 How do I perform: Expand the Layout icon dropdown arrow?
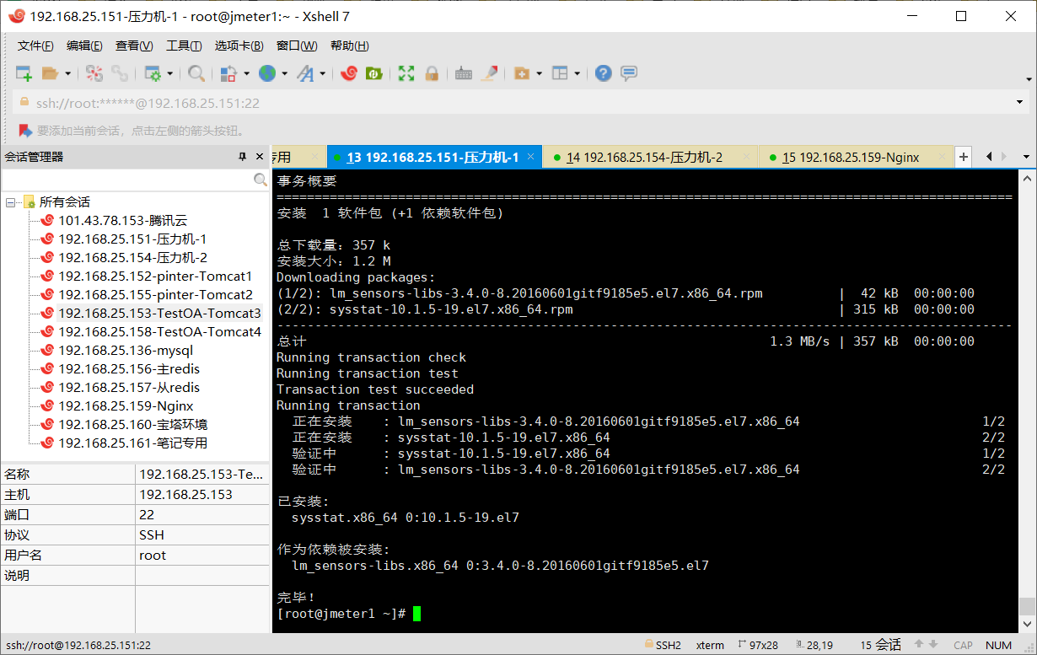click(578, 73)
